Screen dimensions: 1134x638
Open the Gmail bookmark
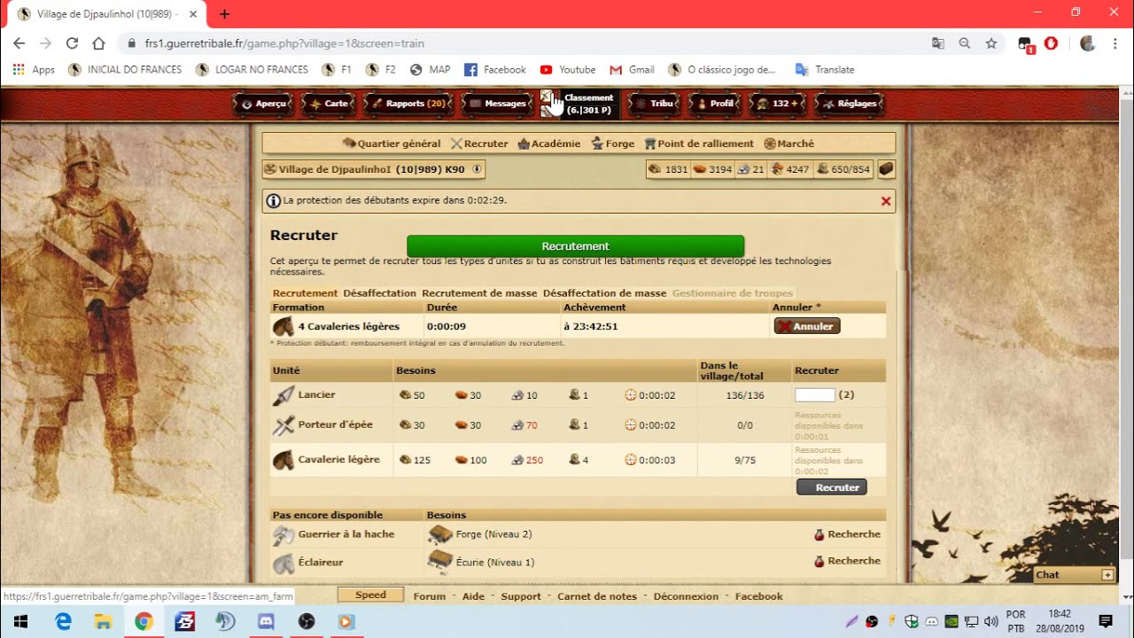[632, 69]
